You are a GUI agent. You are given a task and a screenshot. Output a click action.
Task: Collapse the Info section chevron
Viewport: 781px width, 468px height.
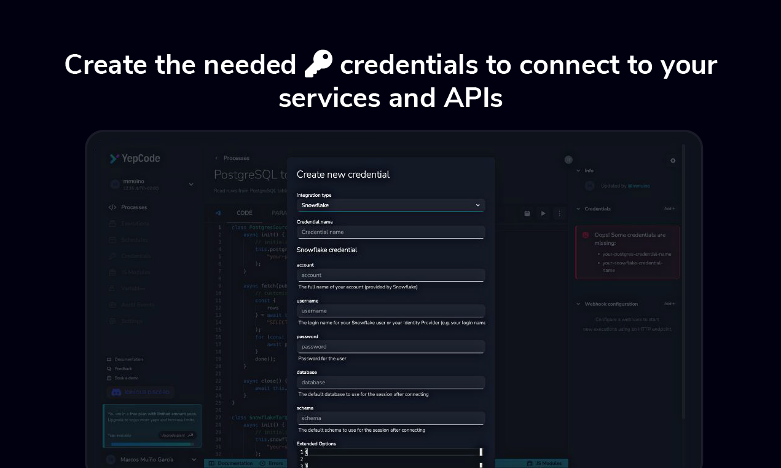[x=578, y=171]
